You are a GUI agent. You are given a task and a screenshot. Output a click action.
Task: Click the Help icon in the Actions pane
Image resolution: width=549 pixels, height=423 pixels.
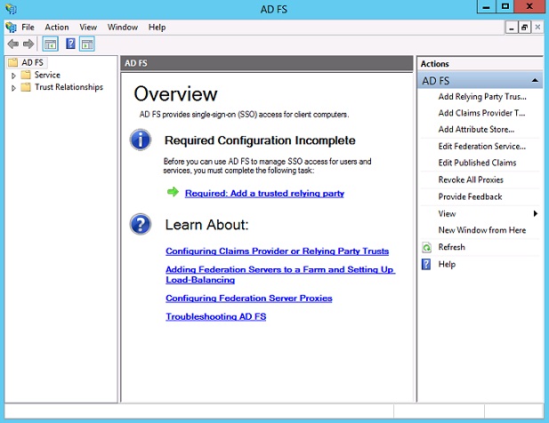[x=426, y=264]
